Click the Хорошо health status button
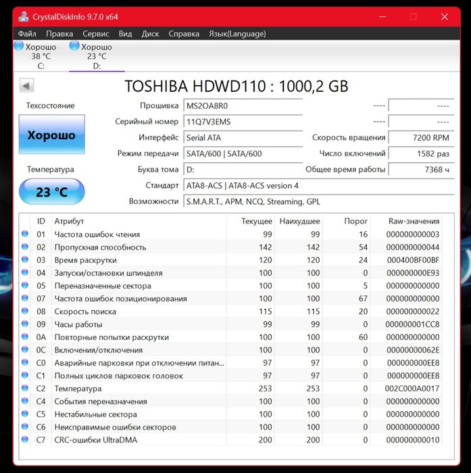Image resolution: width=471 pixels, height=473 pixels. pos(51,134)
